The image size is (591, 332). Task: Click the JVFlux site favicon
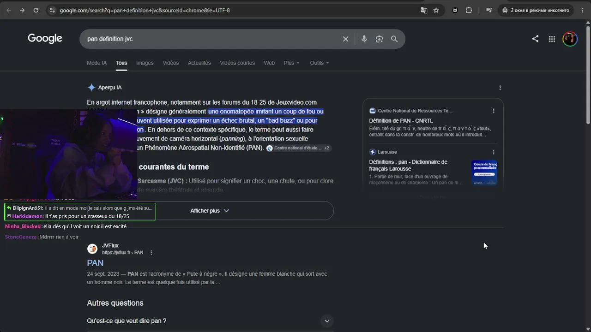[92, 249]
